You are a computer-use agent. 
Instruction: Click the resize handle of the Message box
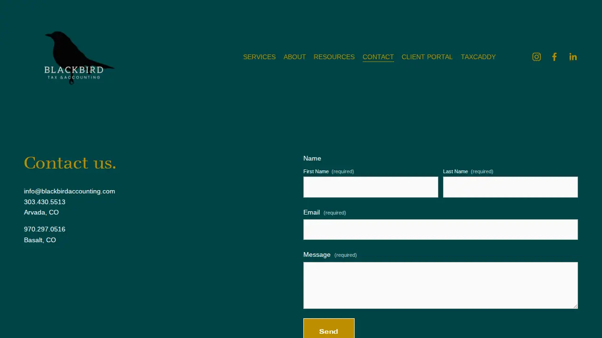coord(575,306)
